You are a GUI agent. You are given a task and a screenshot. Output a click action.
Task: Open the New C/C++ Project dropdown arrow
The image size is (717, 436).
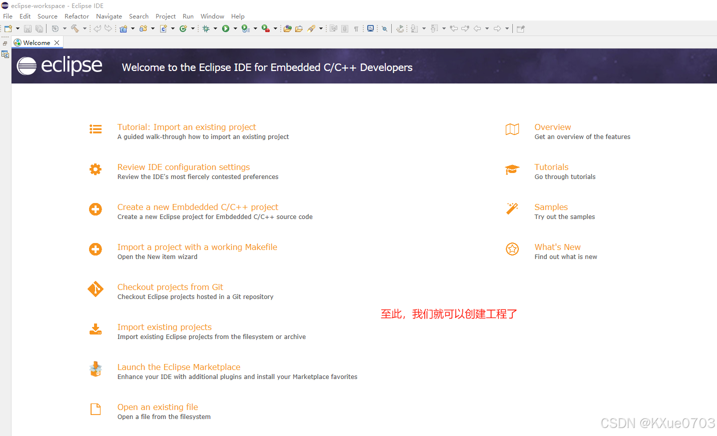[133, 28]
